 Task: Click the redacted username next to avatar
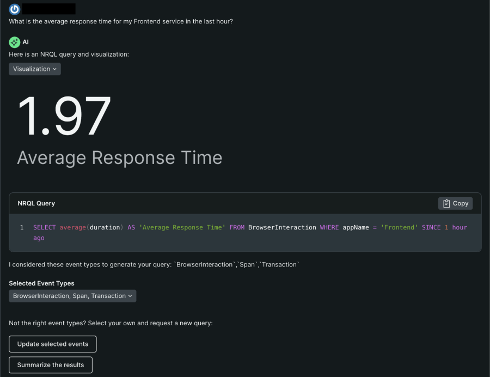coord(50,9)
